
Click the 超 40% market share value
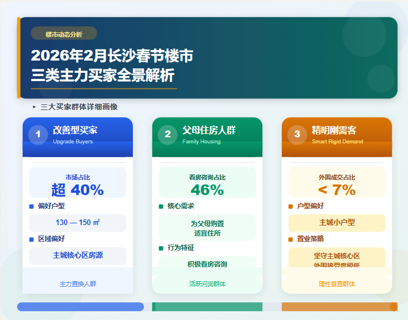coord(78,189)
